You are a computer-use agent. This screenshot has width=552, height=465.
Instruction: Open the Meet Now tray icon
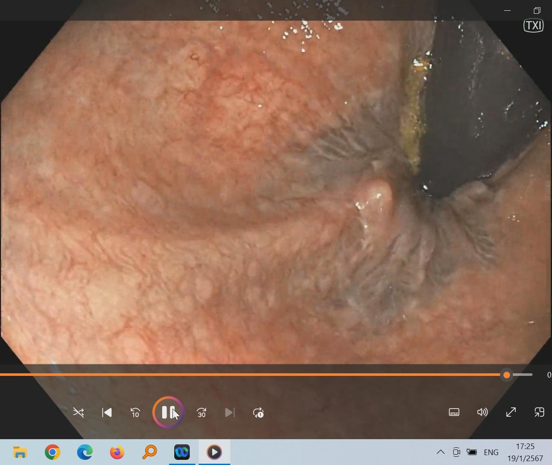[x=456, y=452]
